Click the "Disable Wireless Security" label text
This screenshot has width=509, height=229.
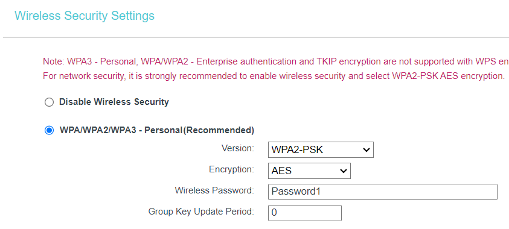click(114, 102)
